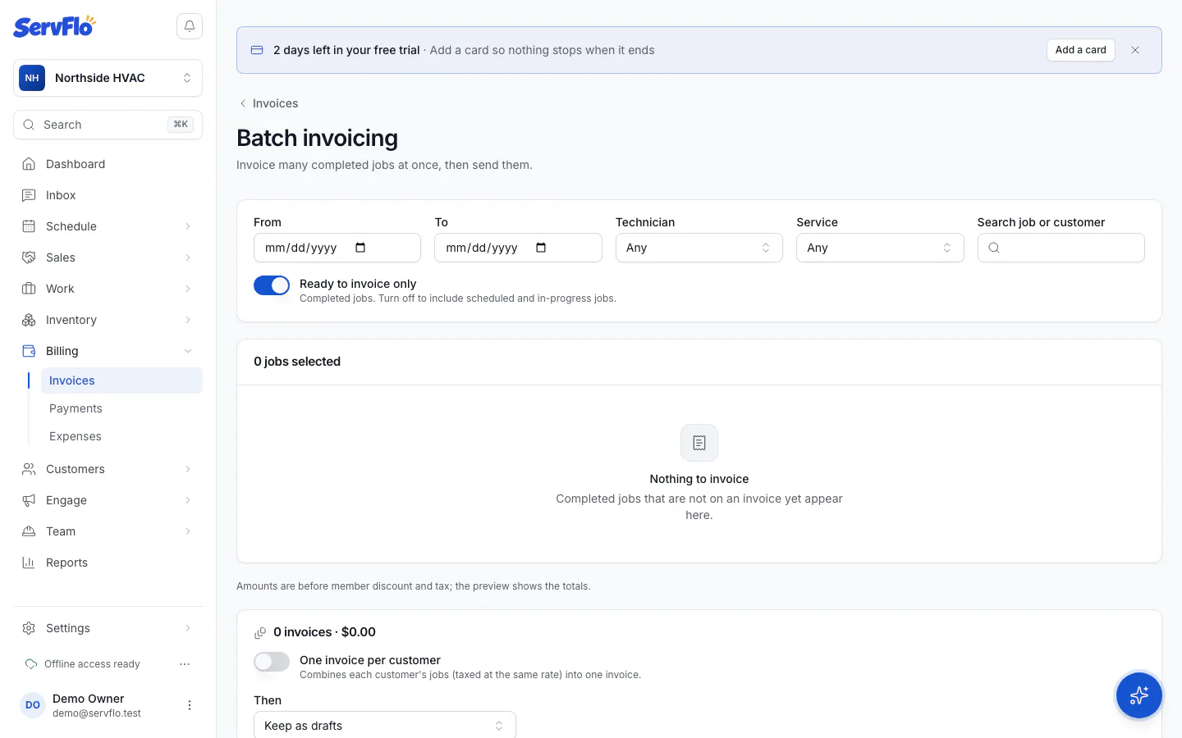Click the copy icon beside 0 invoices
The height and width of the screenshot is (738, 1182).
click(260, 632)
